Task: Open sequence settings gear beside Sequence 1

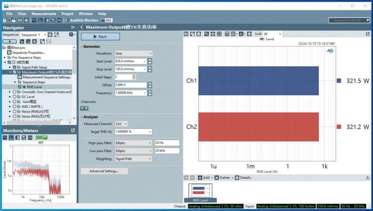Action: [x=50, y=35]
